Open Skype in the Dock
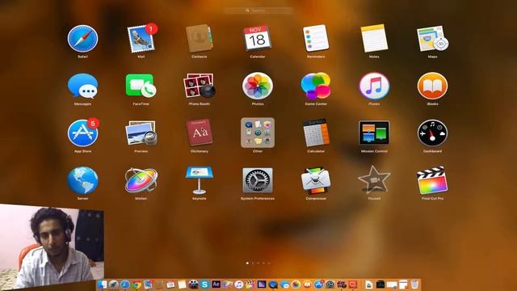Image resolution: width=517 pixels, height=291 pixels. (204, 285)
